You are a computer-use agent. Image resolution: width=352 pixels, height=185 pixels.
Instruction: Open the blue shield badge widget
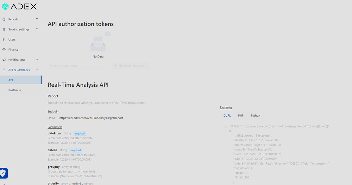tap(4, 173)
